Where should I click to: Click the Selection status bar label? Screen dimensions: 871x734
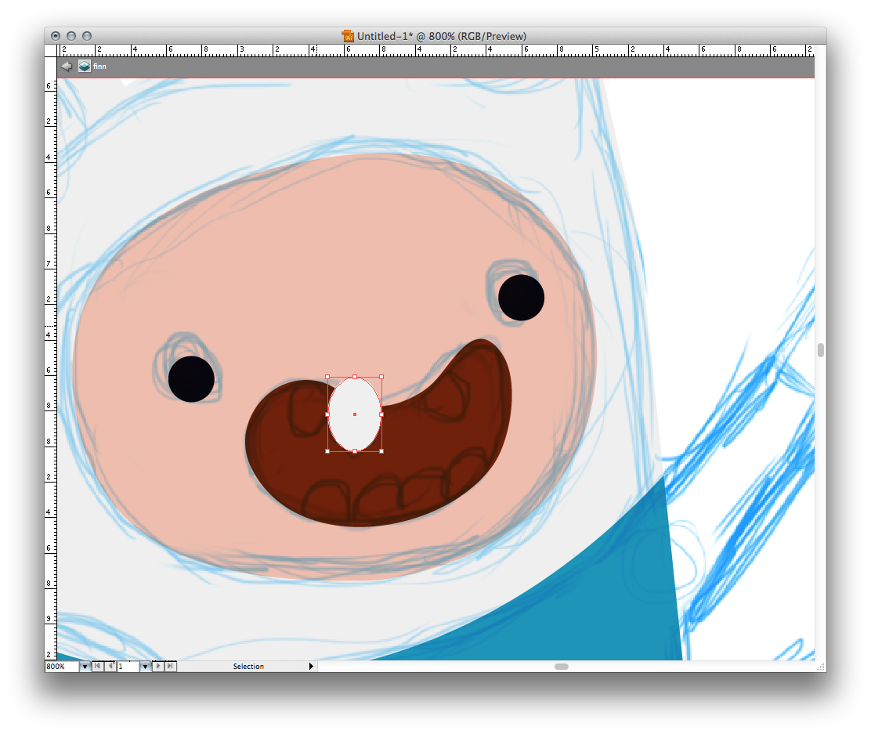point(248,667)
